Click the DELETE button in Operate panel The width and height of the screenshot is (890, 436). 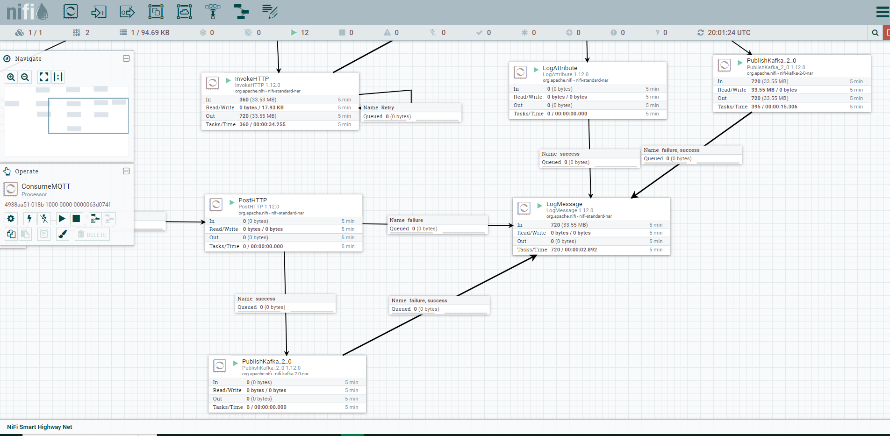92,235
